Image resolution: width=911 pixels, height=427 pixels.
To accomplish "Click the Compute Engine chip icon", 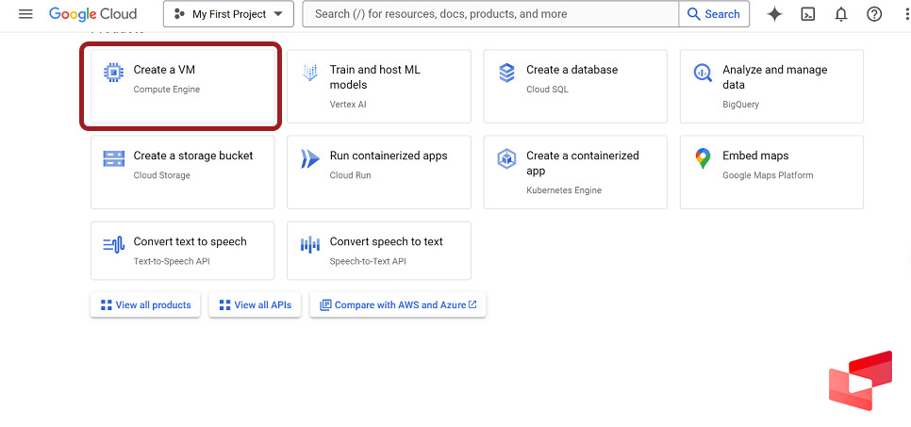I will pos(113,73).
